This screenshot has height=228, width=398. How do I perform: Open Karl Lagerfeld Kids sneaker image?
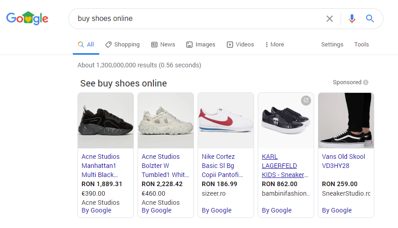[286, 121]
